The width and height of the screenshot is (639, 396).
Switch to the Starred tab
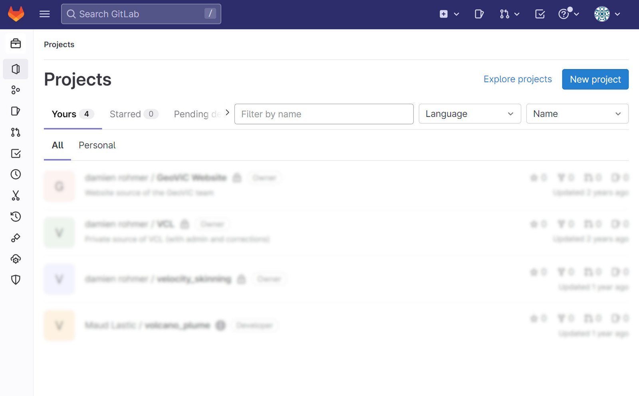click(125, 114)
